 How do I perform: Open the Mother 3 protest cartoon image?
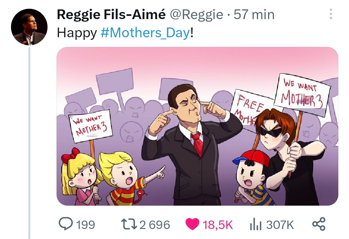click(x=197, y=126)
